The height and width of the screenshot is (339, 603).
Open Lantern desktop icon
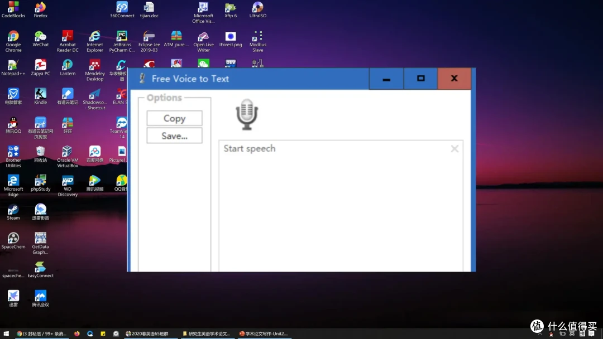pos(68,67)
